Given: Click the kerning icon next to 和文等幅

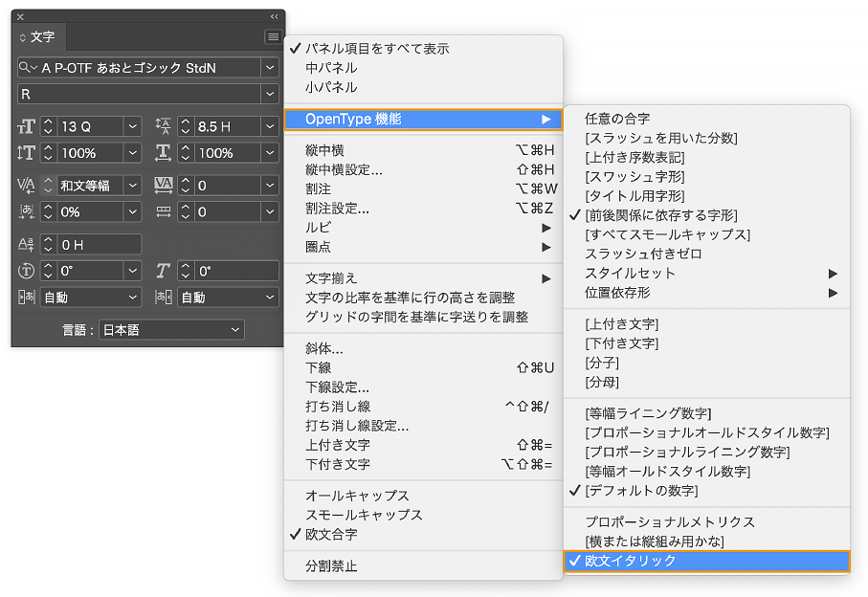Looking at the screenshot, I should coord(26,186).
